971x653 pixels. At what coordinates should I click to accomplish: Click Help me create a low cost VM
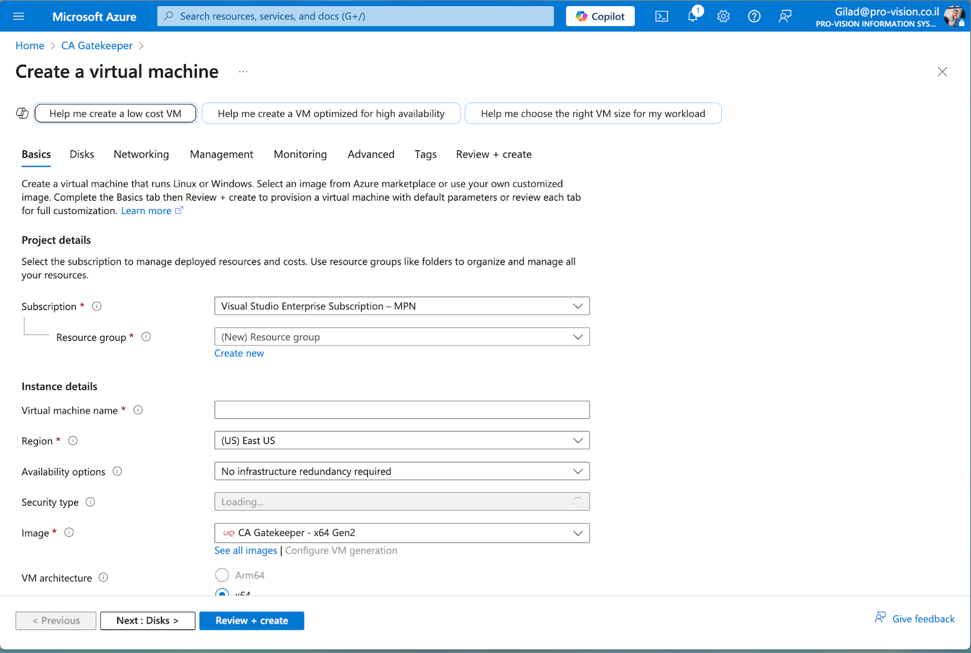[x=115, y=113]
